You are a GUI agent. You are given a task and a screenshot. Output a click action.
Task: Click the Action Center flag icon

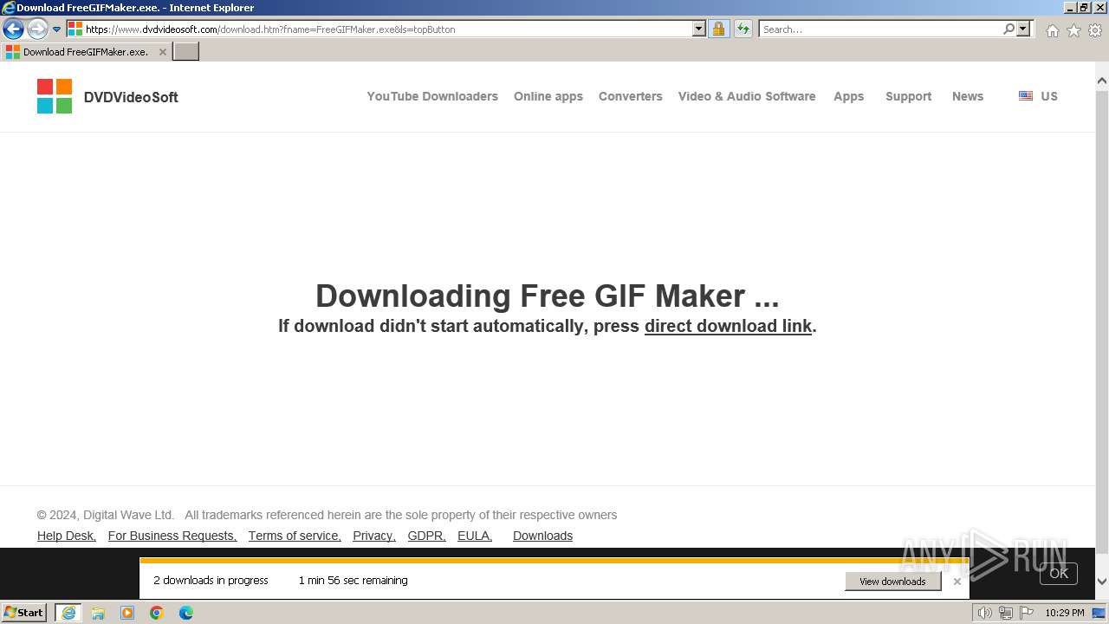(1027, 613)
